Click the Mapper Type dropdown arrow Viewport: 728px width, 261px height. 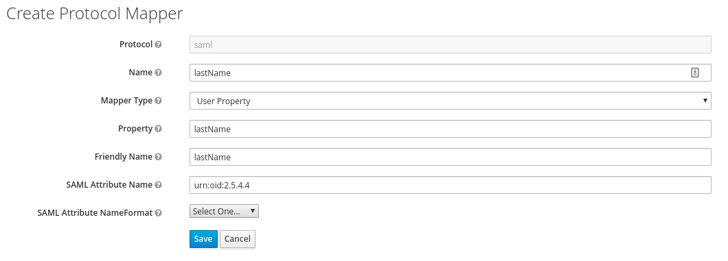point(705,101)
